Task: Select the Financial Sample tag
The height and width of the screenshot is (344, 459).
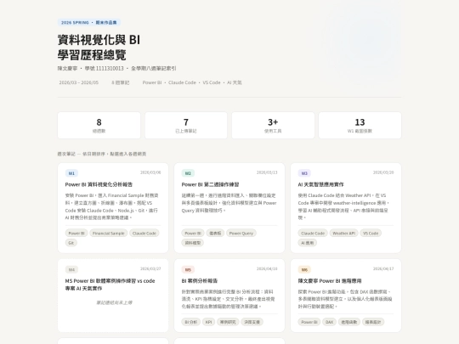Action: (108, 233)
